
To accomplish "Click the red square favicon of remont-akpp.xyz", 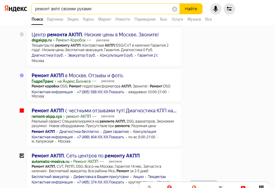I will 22,110.
